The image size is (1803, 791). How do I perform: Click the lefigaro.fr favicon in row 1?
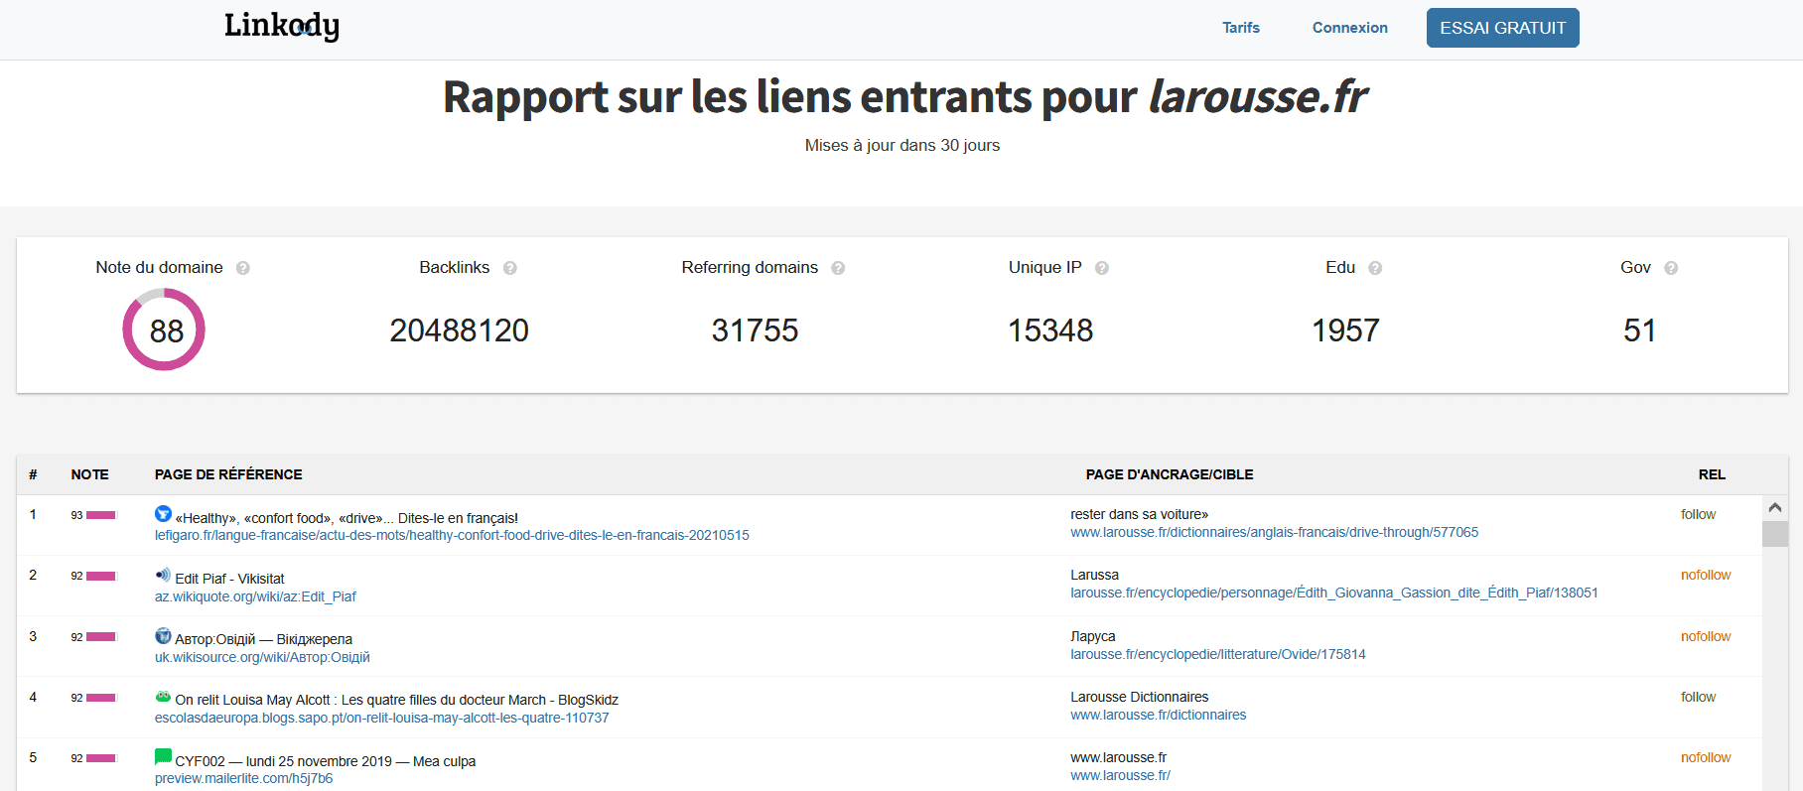[x=164, y=514]
